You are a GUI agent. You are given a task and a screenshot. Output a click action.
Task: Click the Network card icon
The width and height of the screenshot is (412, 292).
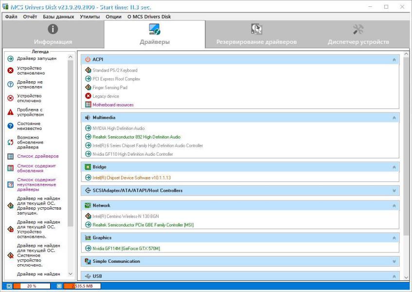point(88,205)
